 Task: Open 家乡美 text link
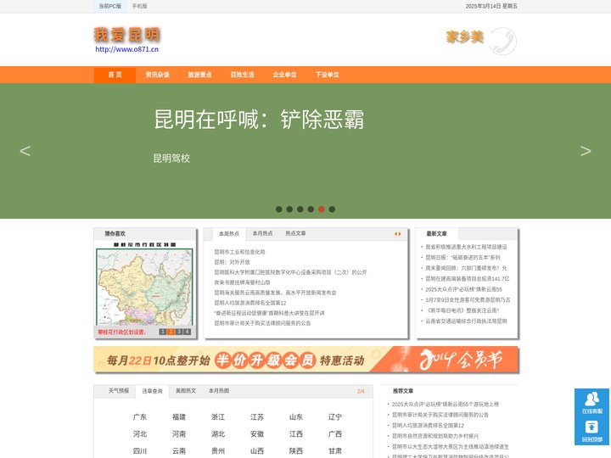click(x=465, y=37)
